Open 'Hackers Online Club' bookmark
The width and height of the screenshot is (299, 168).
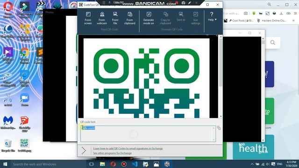click(271, 21)
